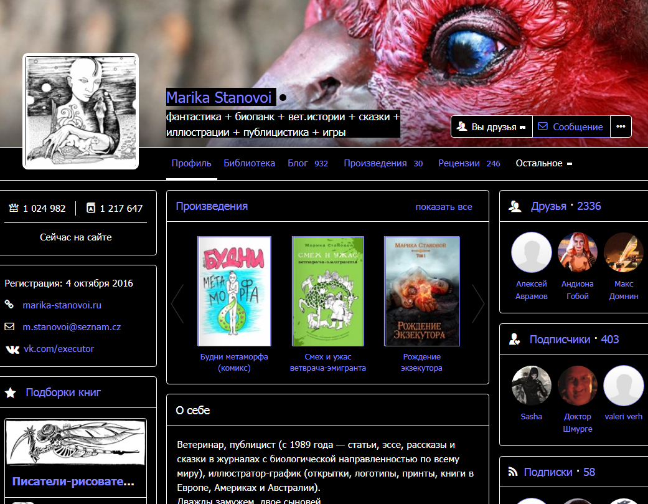Click the collection illustration thumbnail
Screen dimensions: 648x504
(75, 443)
